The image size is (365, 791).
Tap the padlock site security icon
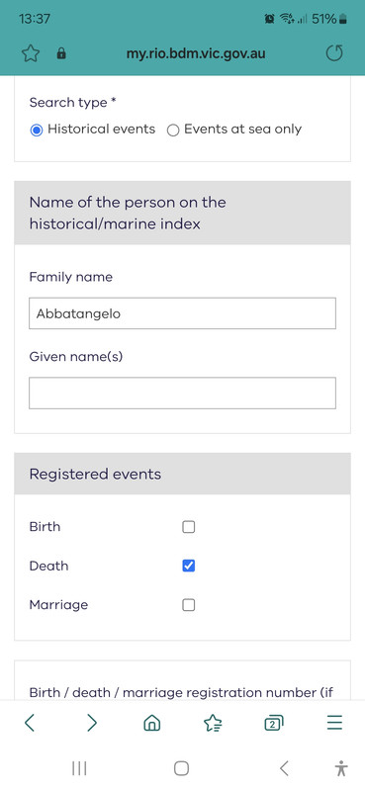(61, 53)
